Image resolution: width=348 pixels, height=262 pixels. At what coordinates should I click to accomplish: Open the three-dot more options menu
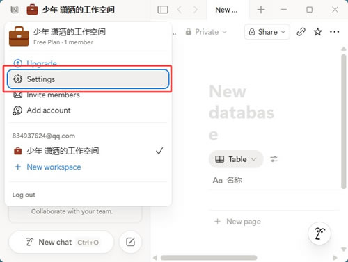click(x=334, y=32)
